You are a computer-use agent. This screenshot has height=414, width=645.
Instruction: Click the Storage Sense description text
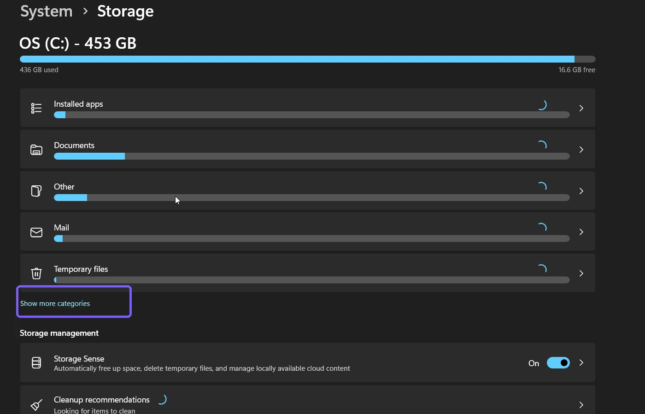[202, 368]
